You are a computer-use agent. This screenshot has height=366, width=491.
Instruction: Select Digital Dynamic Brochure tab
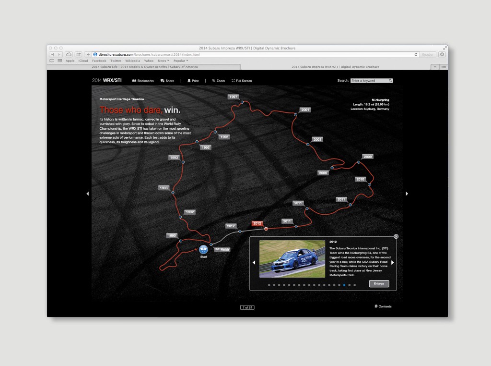pos(335,67)
